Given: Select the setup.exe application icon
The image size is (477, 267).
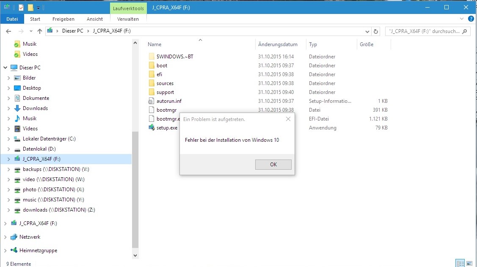Looking at the screenshot, I should [152, 128].
